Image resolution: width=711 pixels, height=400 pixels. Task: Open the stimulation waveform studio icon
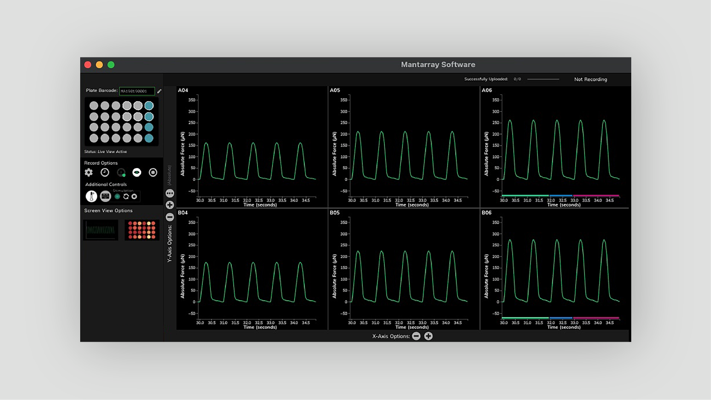[x=105, y=196]
